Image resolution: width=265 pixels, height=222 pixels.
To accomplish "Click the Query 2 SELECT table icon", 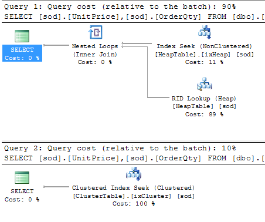I will tap(22, 177).
